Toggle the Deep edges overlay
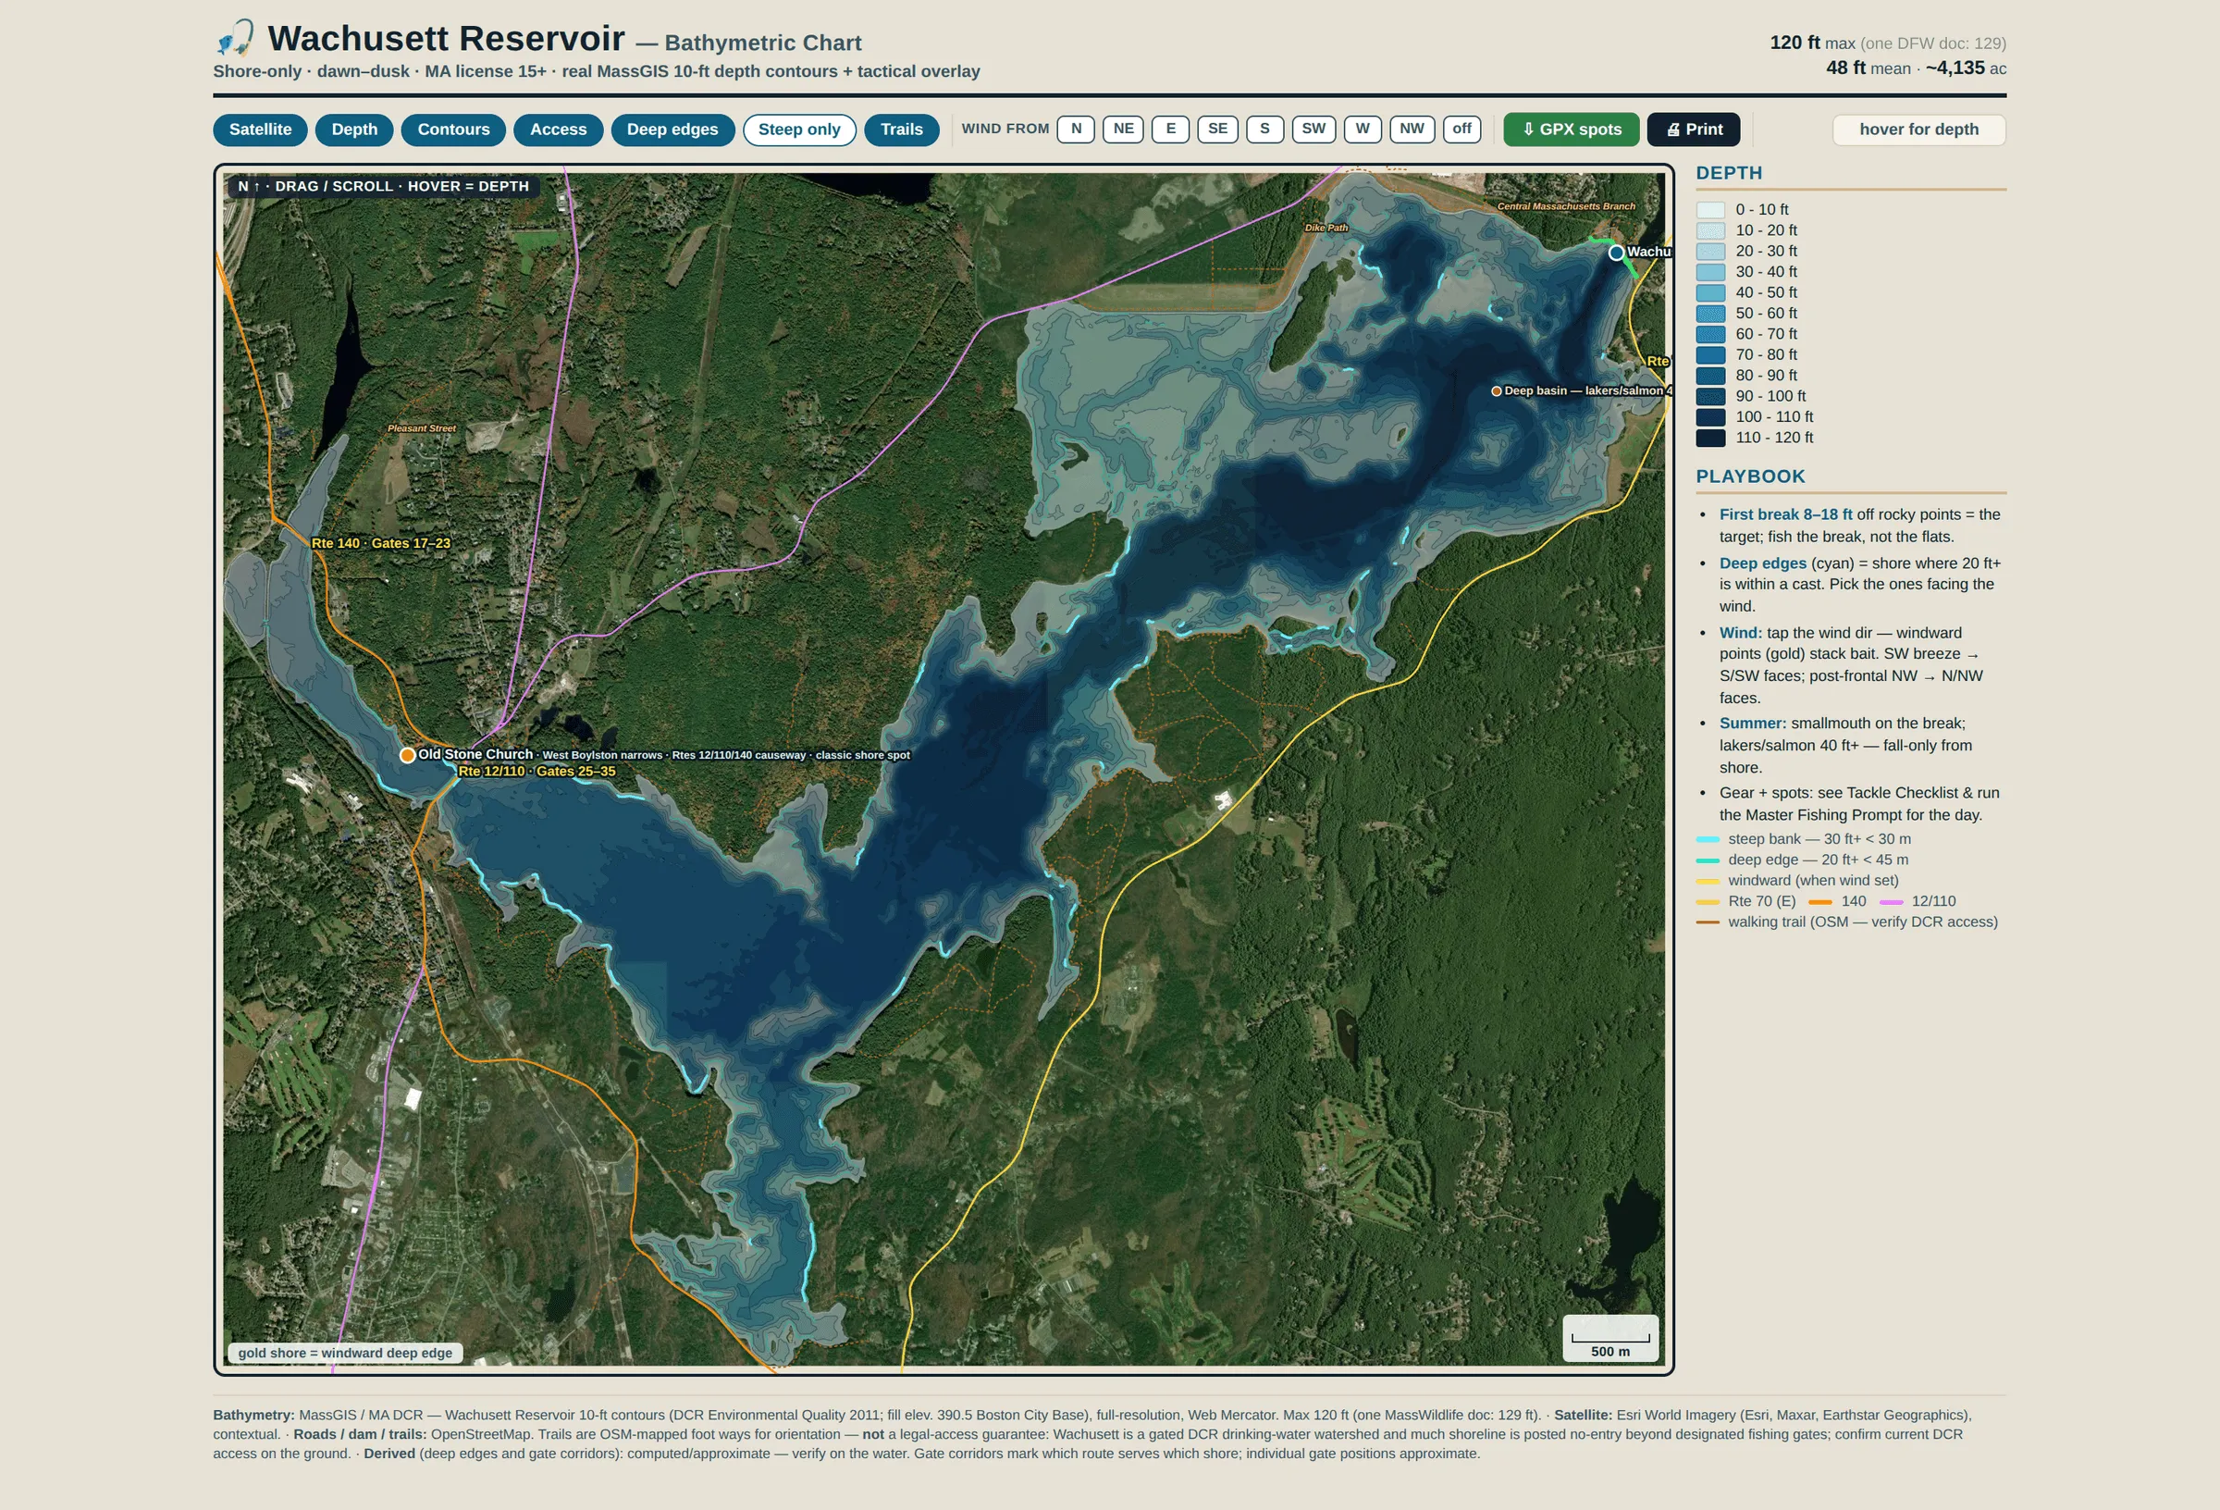The height and width of the screenshot is (1510, 2220). (x=672, y=130)
